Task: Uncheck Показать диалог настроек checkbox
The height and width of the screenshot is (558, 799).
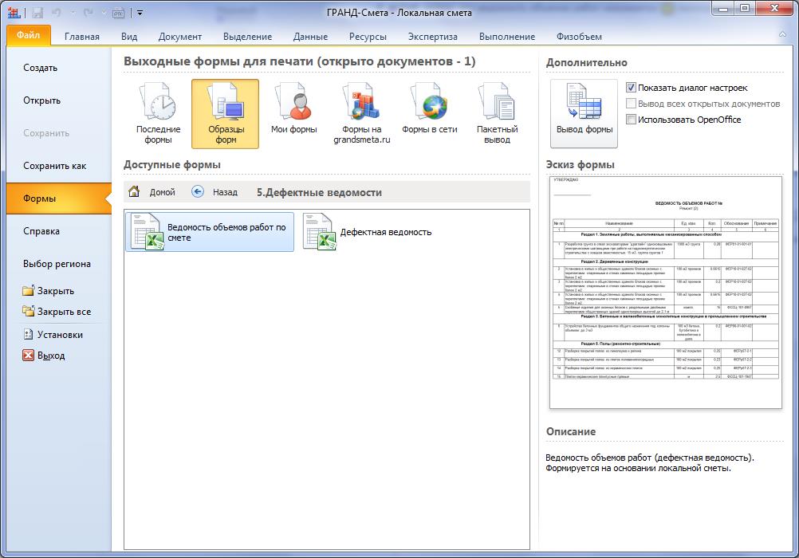Action: coord(632,88)
